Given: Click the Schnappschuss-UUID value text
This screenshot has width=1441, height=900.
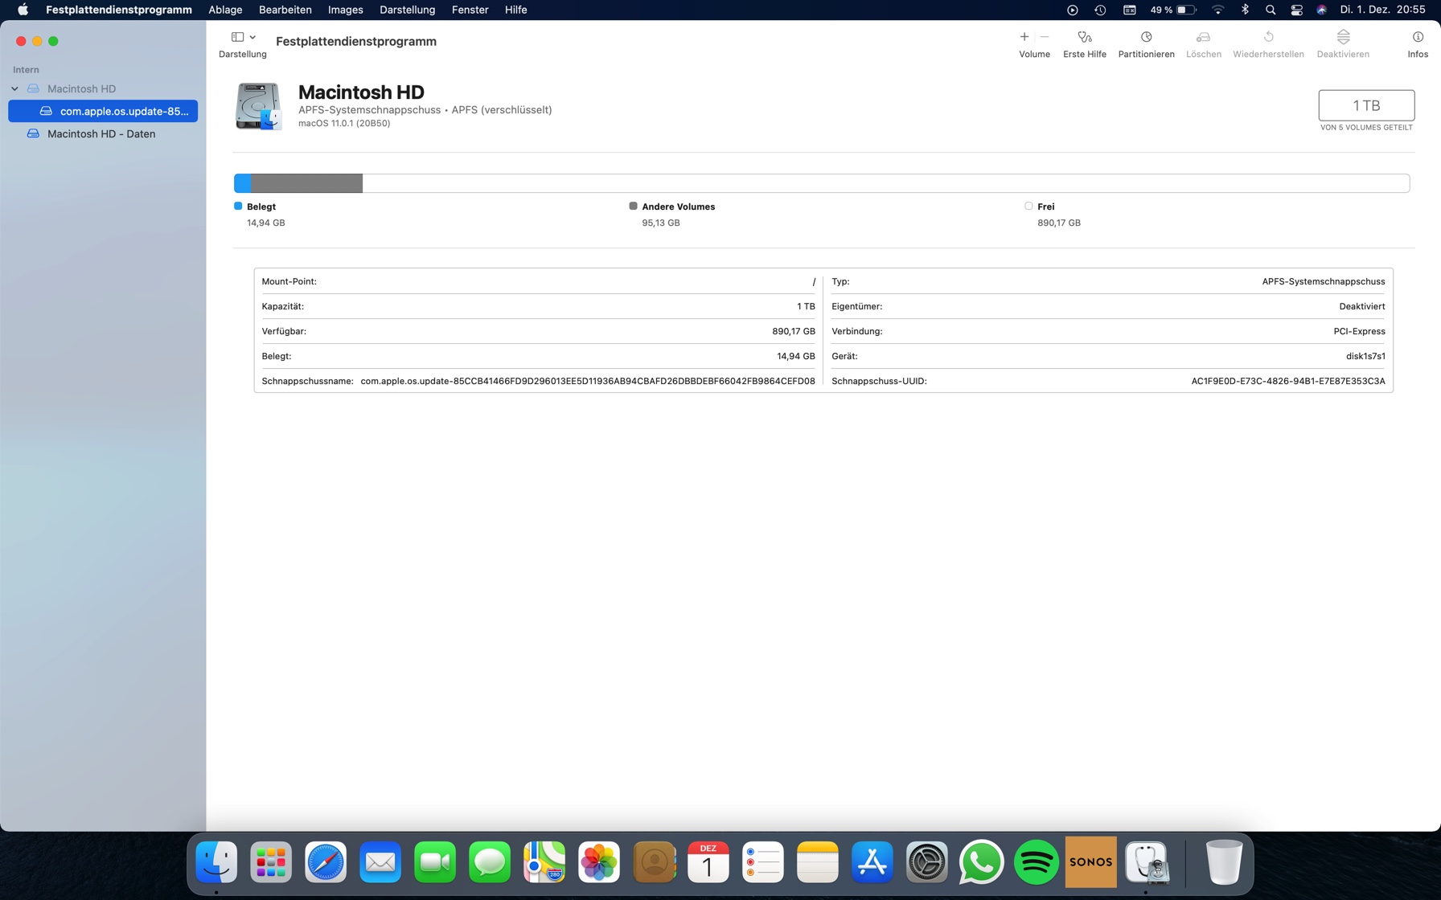Looking at the screenshot, I should pyautogui.click(x=1288, y=381).
